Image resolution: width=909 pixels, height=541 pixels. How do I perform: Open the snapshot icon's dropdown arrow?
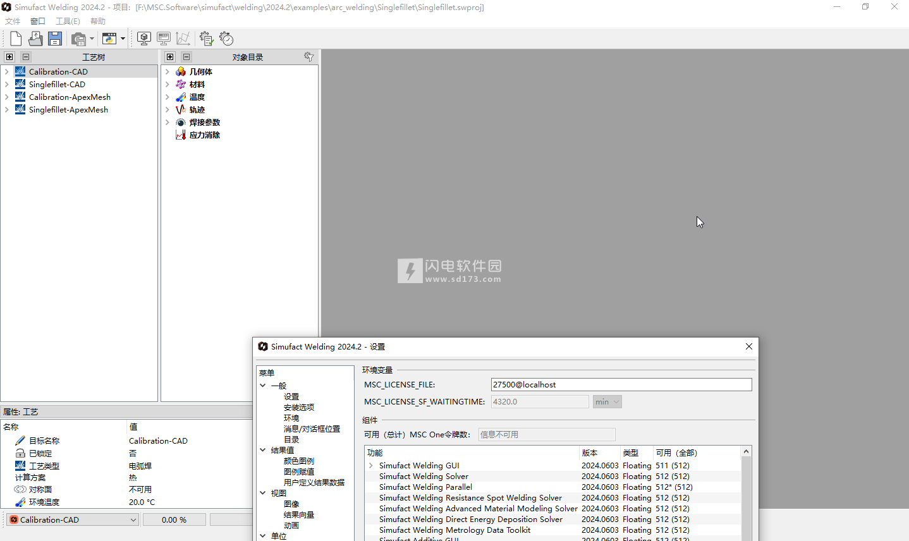92,39
